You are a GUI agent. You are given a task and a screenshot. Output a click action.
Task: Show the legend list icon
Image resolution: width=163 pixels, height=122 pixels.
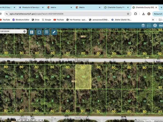point(149,25)
